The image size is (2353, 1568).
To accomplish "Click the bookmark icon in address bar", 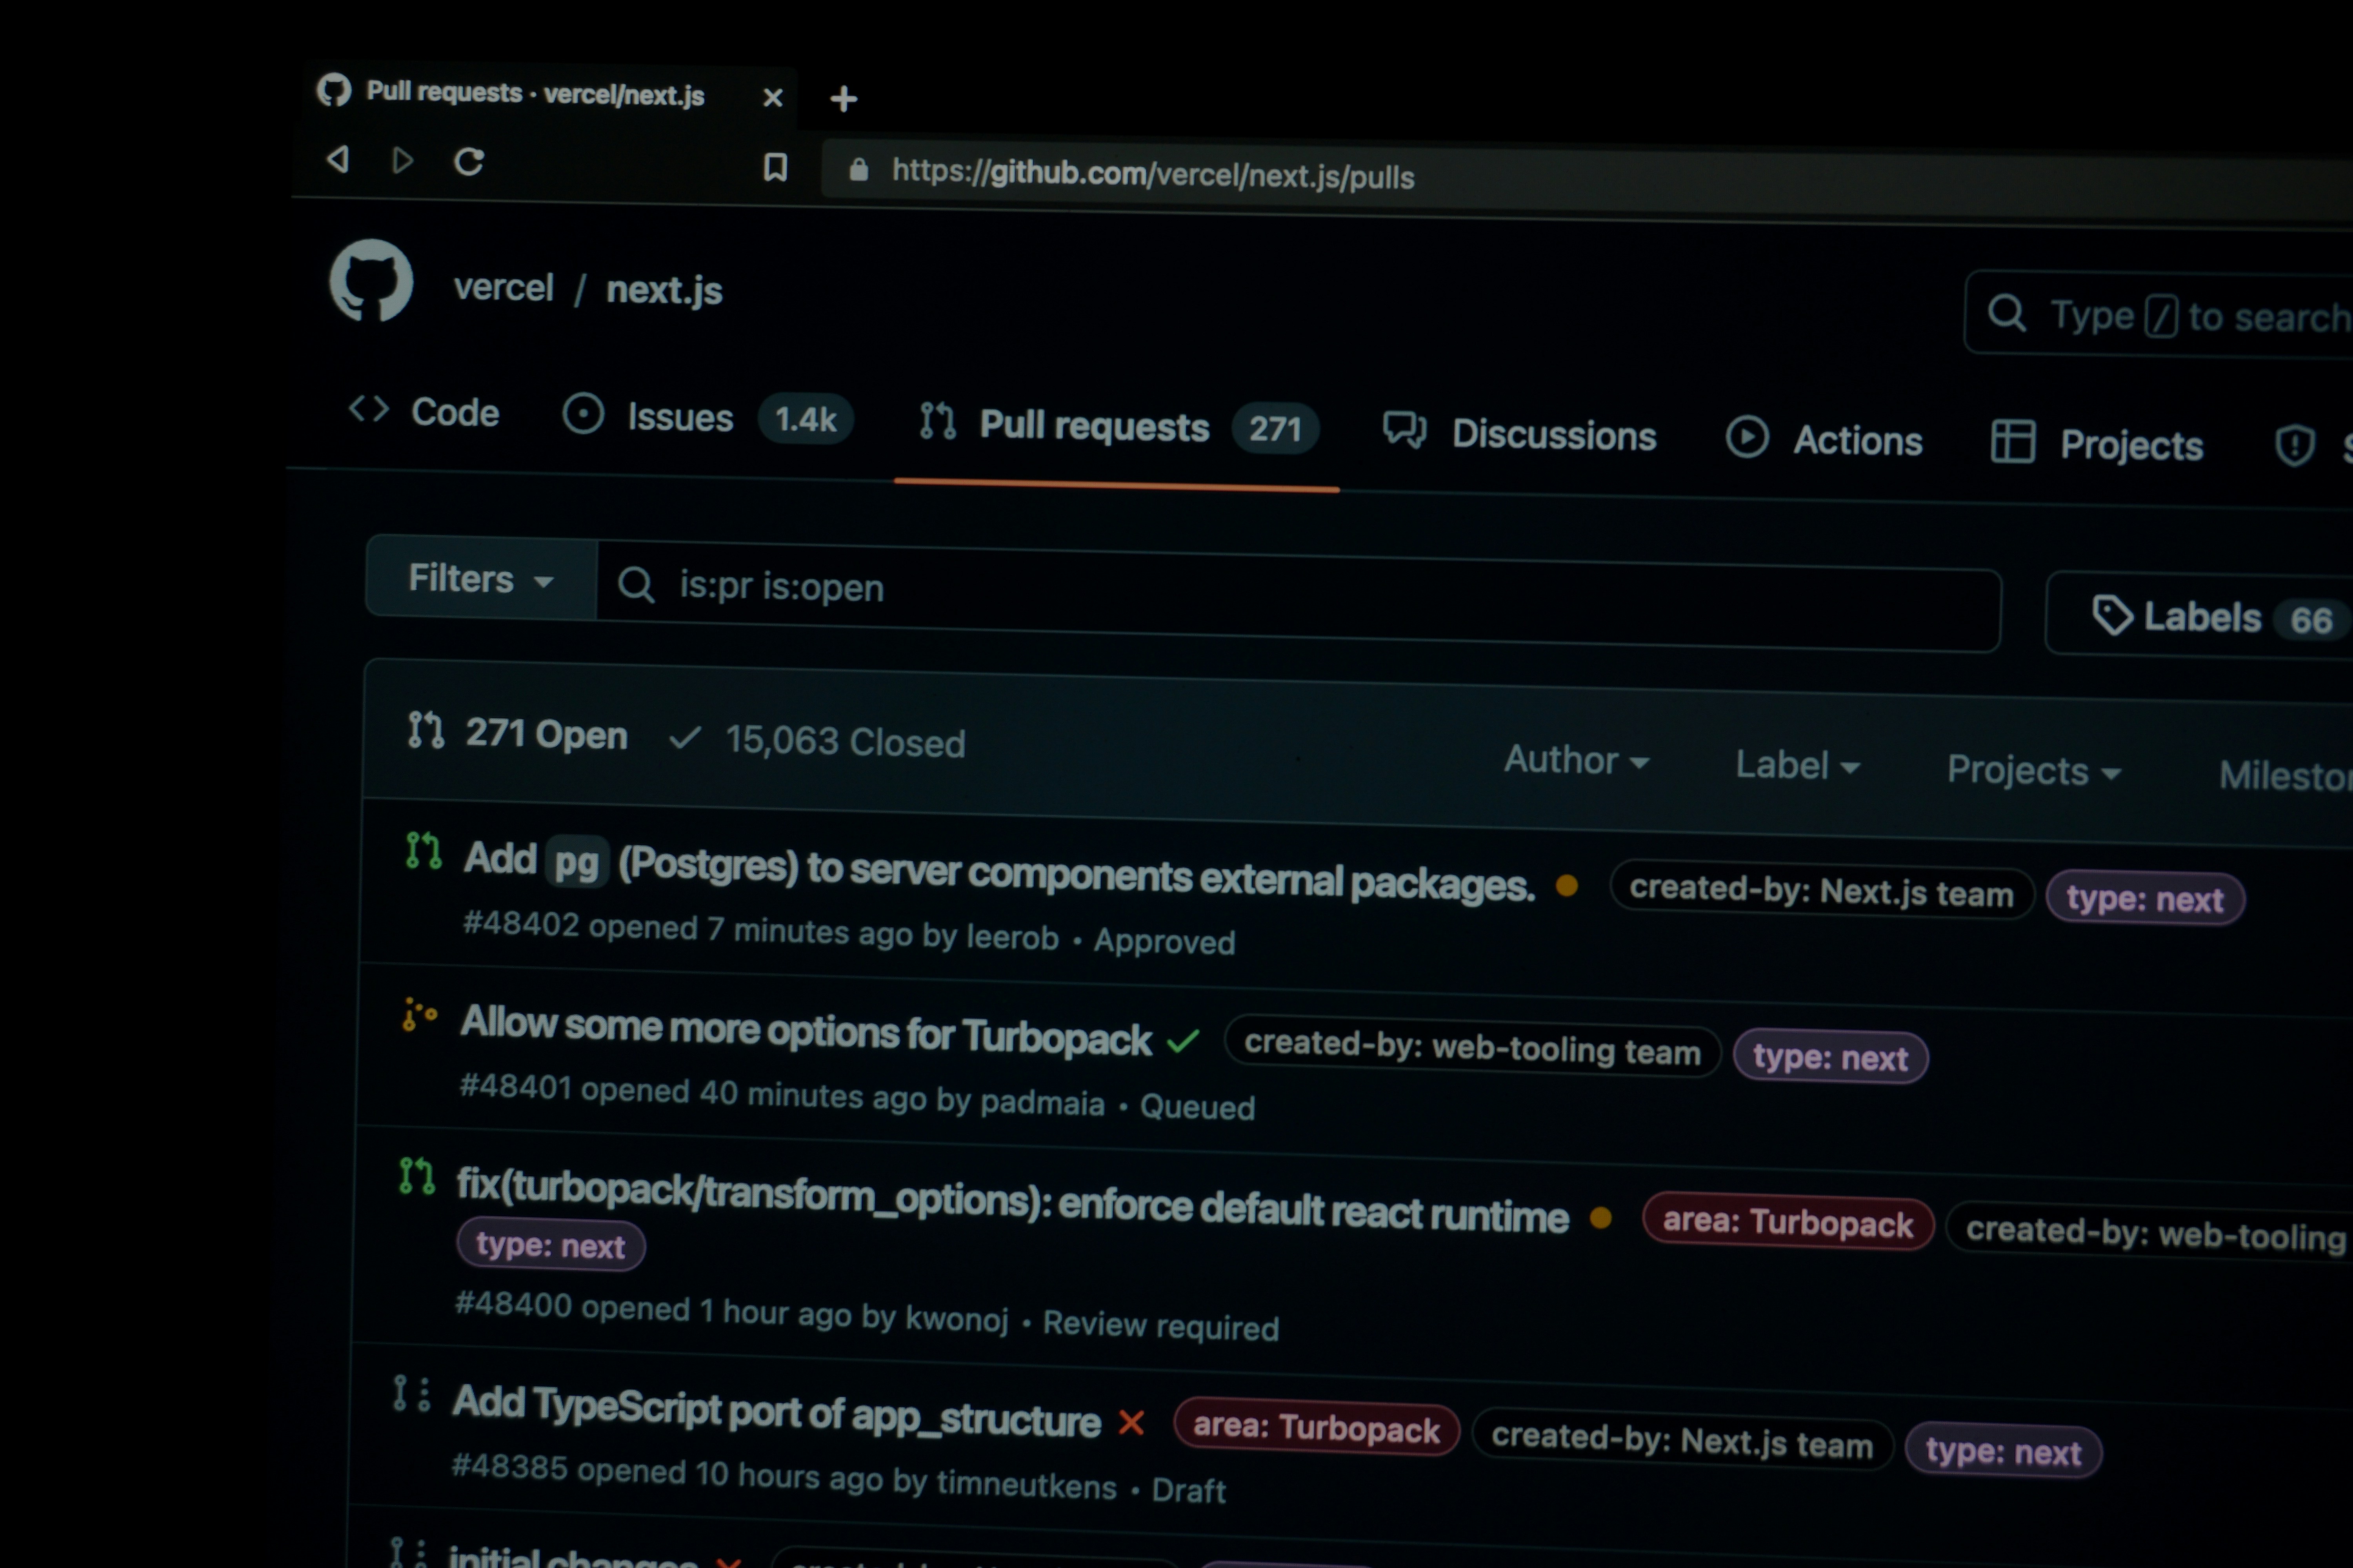I will [x=775, y=167].
